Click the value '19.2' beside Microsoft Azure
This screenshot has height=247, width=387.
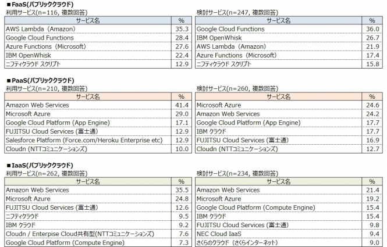tap(372, 199)
